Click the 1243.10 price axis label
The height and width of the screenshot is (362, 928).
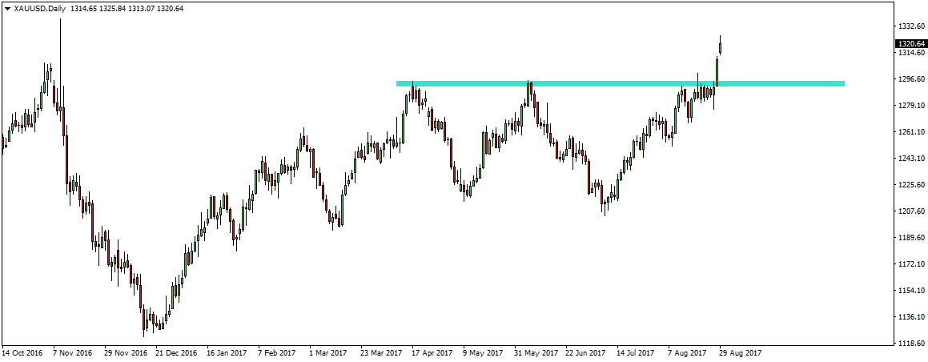click(911, 159)
